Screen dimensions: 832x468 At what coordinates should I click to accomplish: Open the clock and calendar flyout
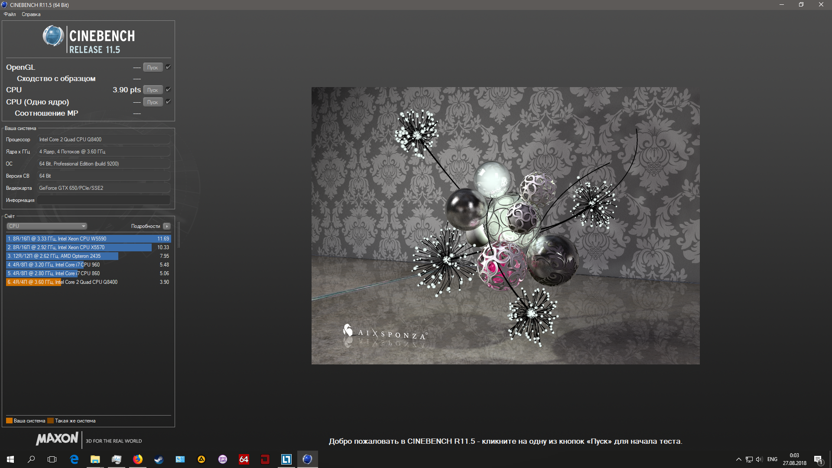(794, 459)
